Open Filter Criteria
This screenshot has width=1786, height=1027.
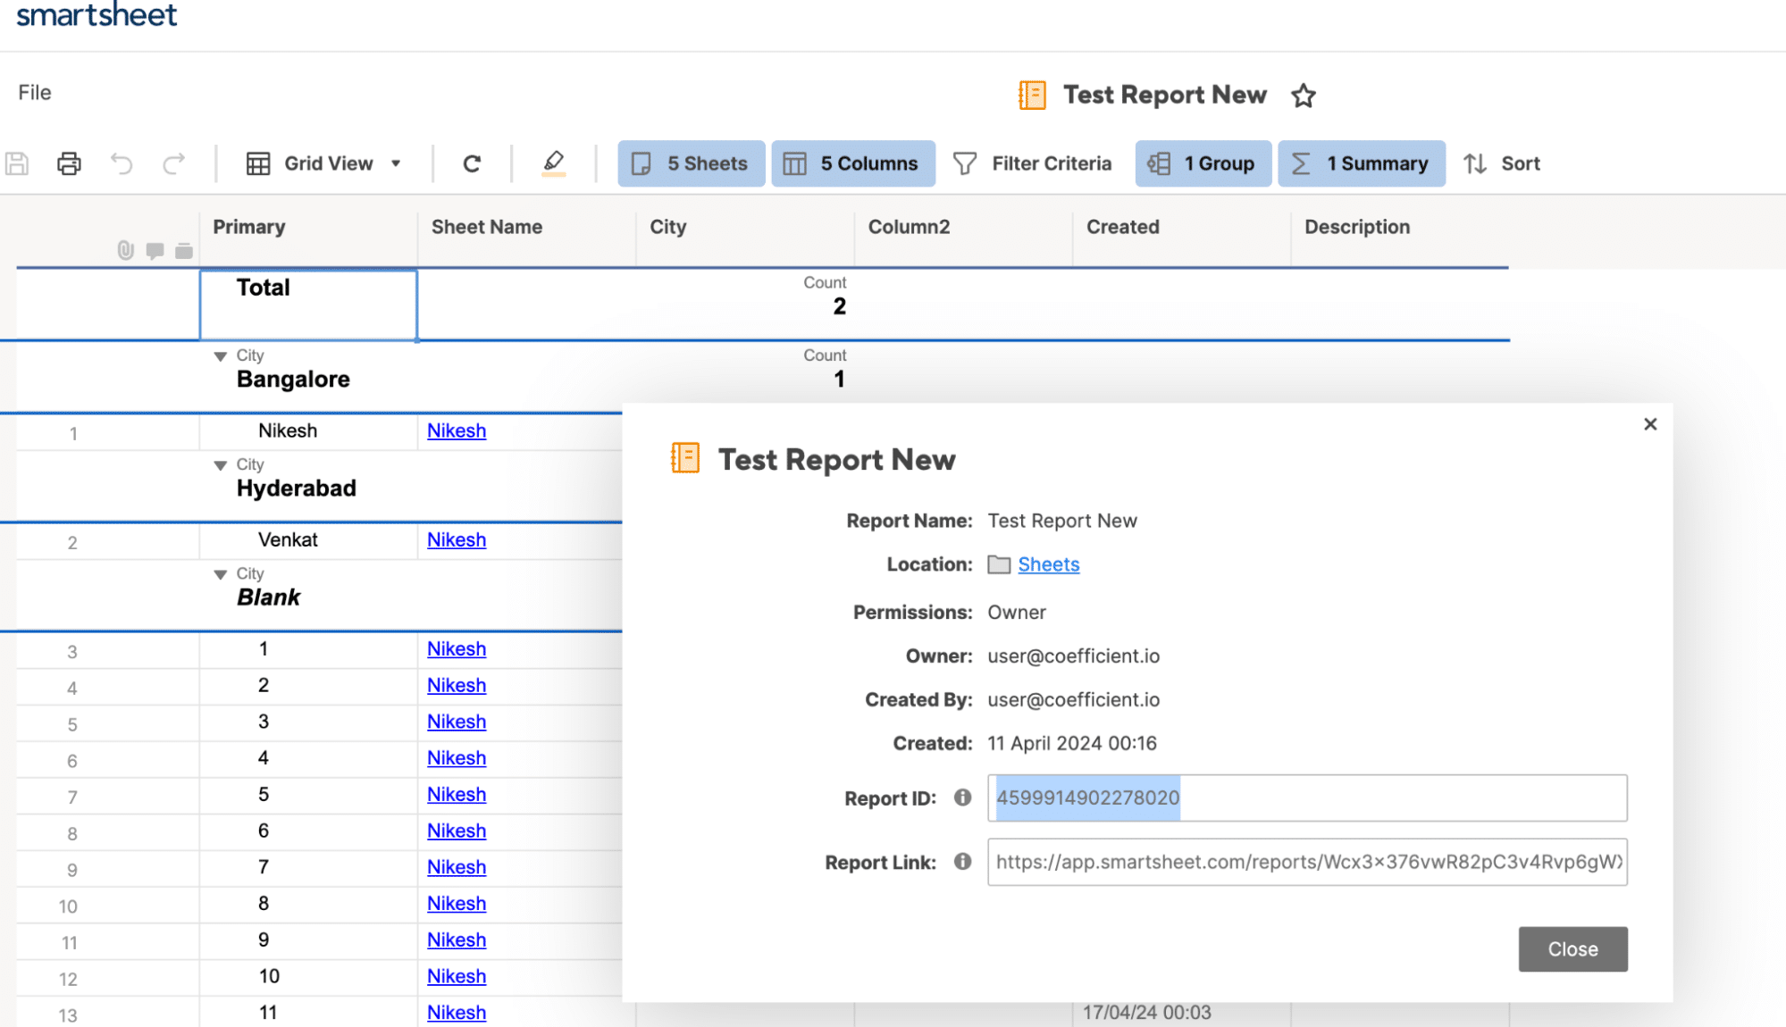click(1033, 163)
